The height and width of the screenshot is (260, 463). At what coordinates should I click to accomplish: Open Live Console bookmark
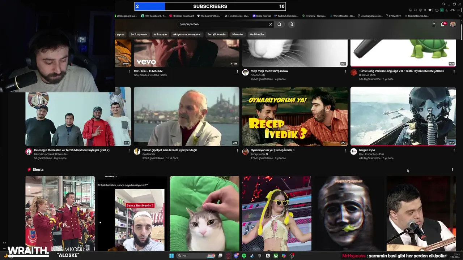click(x=237, y=16)
